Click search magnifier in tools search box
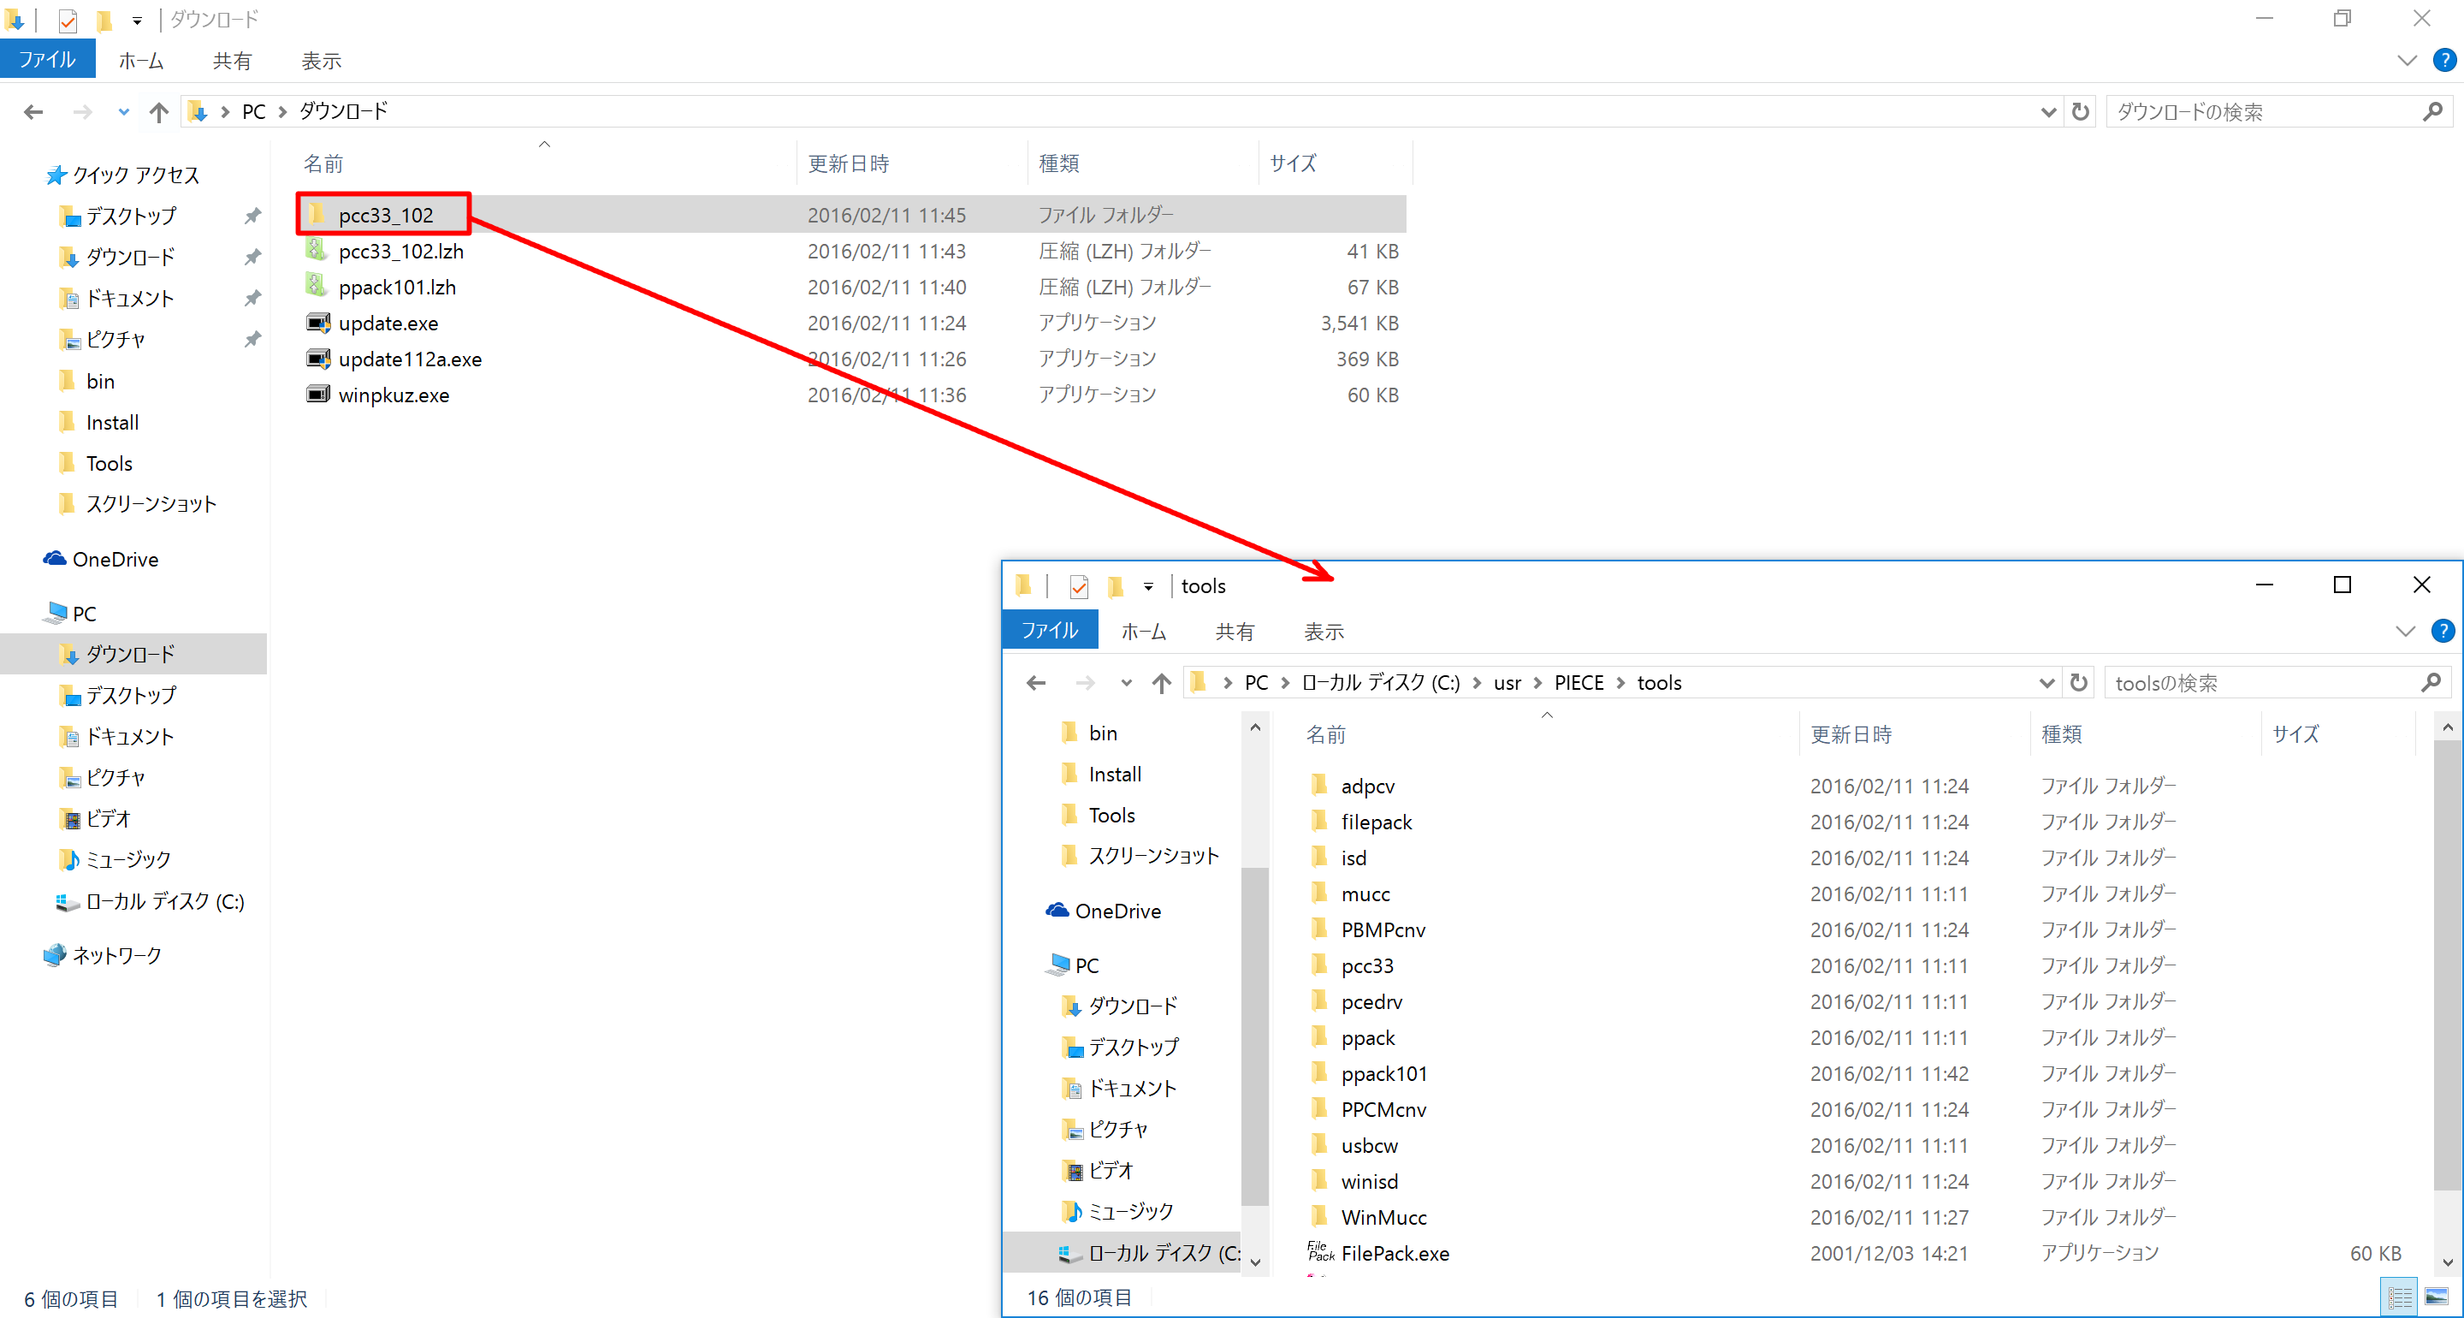This screenshot has height=1318, width=2464. 2431,682
